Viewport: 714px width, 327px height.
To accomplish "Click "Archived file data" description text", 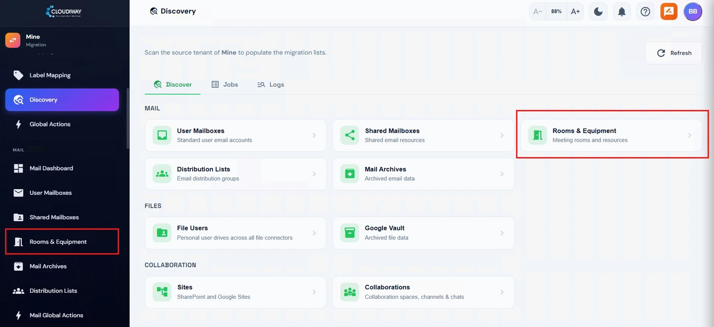I will coord(387,238).
